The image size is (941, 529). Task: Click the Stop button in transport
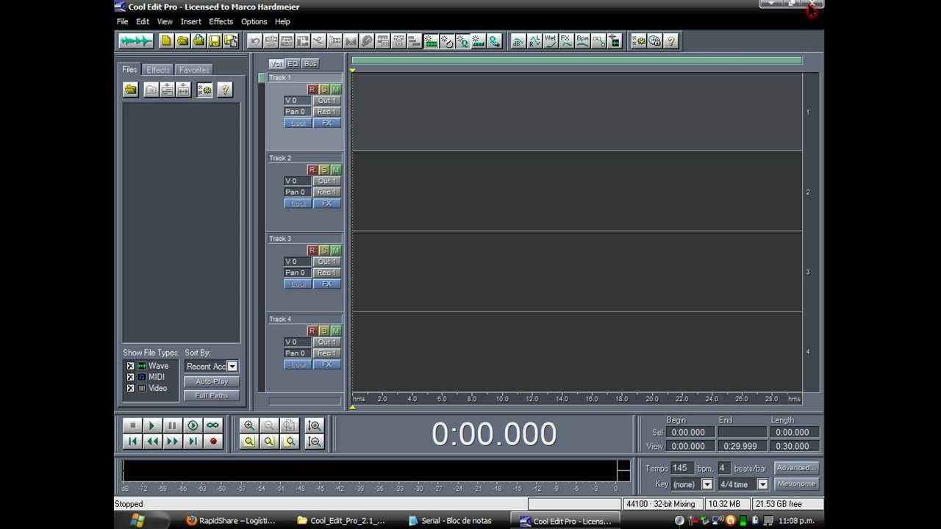(132, 425)
